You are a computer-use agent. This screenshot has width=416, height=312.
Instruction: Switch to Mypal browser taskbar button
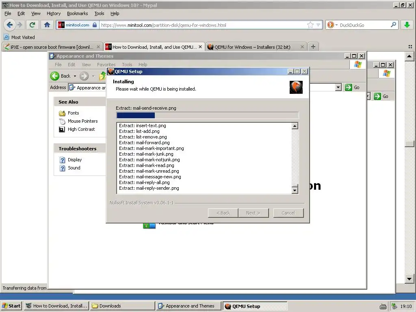[56, 306]
